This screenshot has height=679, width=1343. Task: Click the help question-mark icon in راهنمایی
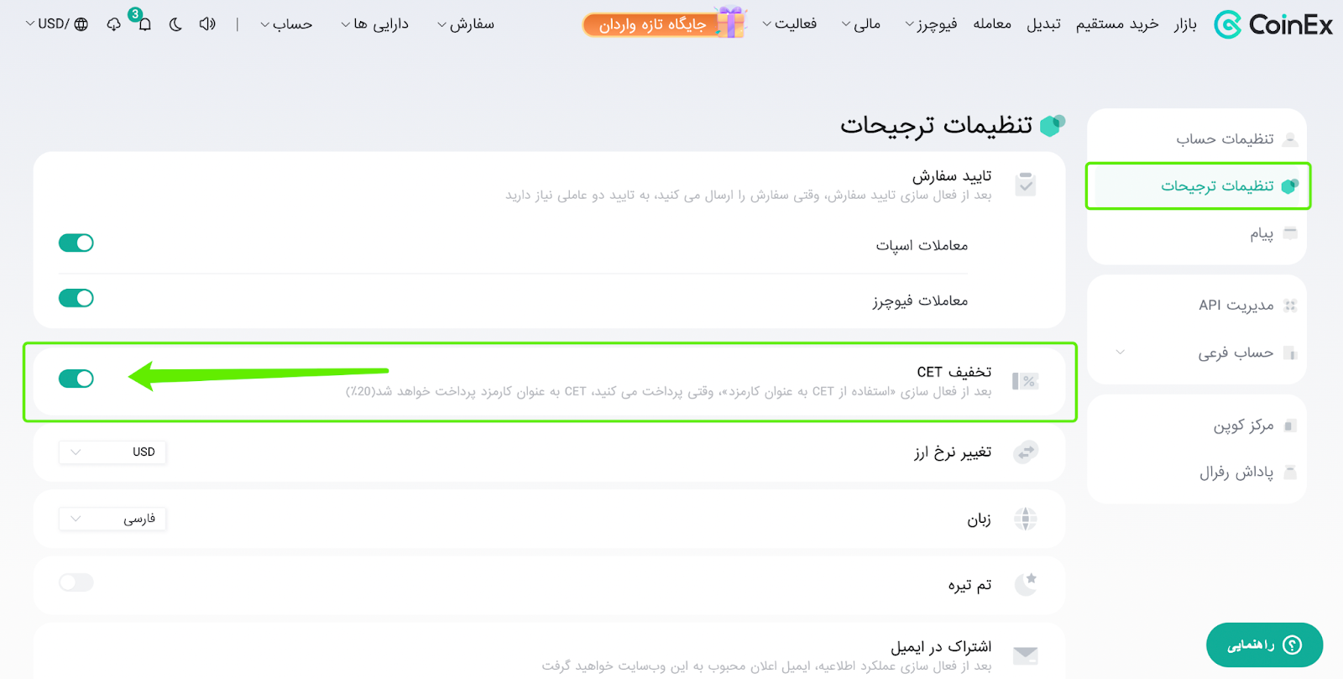(1293, 645)
